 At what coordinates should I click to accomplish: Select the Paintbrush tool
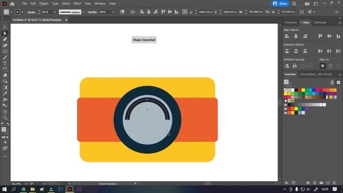5,57
